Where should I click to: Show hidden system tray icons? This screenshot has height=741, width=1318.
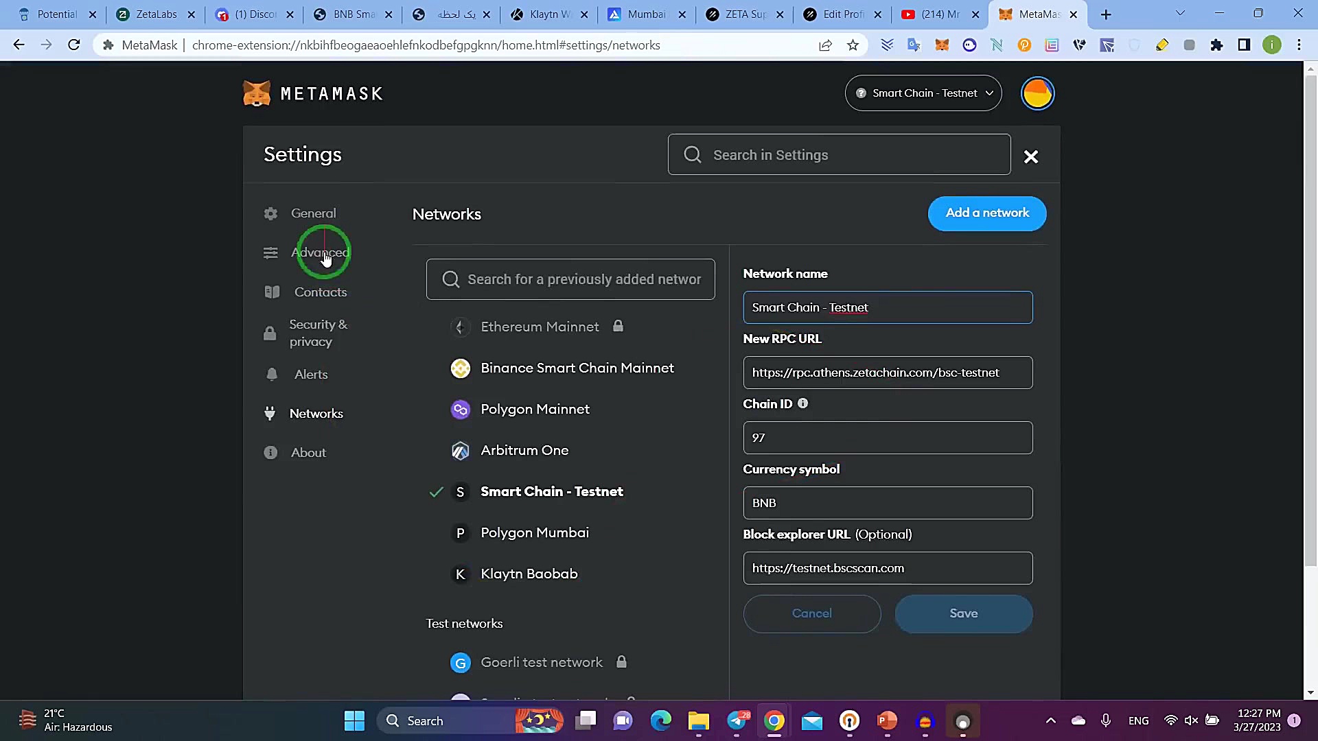point(1050,720)
